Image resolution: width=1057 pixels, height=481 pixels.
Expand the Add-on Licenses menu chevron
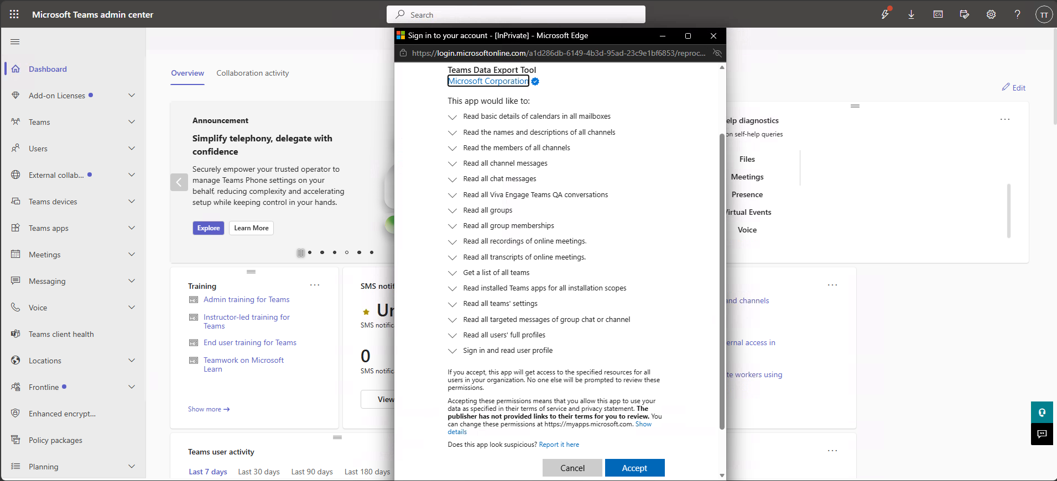point(132,95)
